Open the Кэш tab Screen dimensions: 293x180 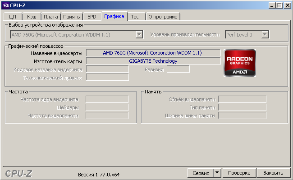[x=32, y=17]
